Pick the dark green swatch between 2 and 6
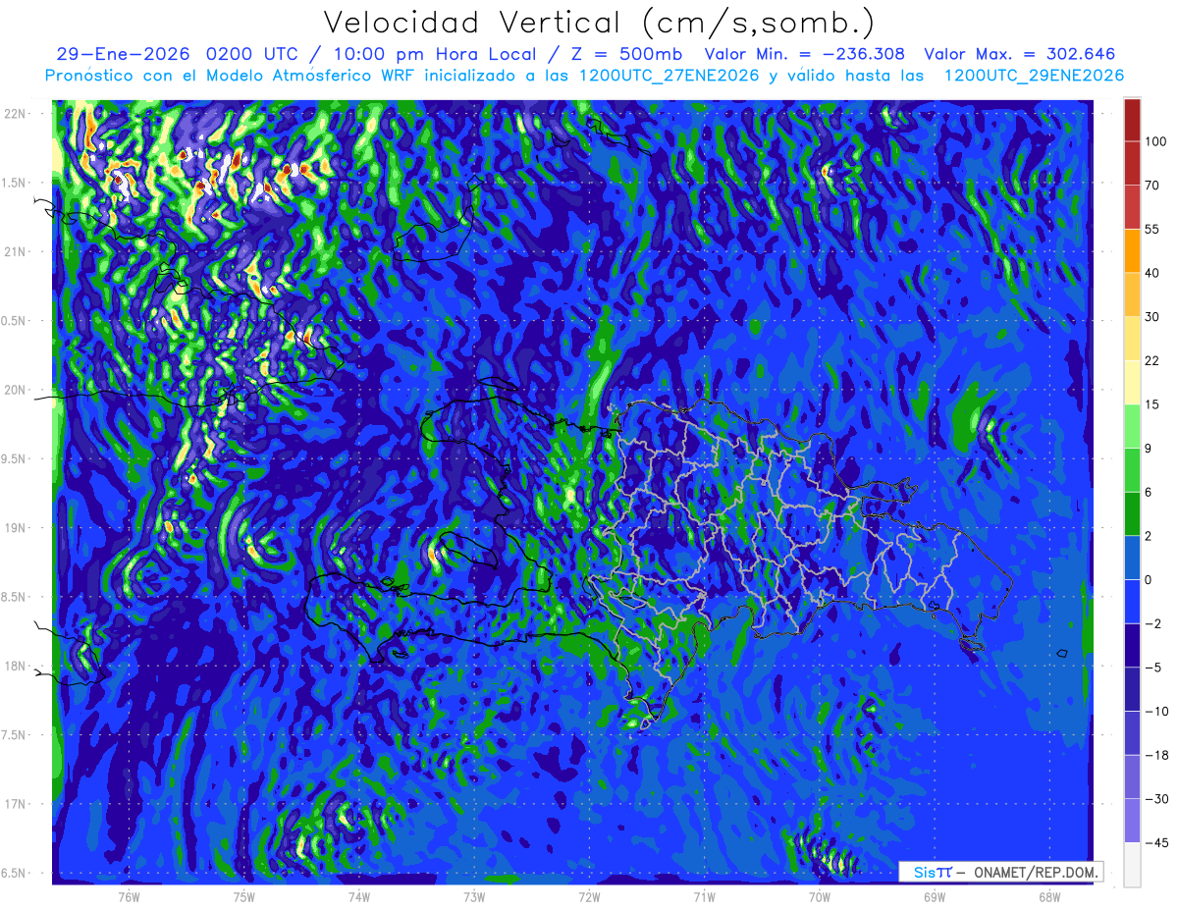 coord(1132,513)
